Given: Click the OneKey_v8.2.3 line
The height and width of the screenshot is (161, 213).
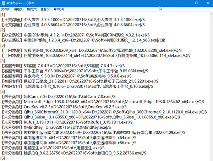Looking at the screenshot, I should pyautogui.click(x=64, y=107).
